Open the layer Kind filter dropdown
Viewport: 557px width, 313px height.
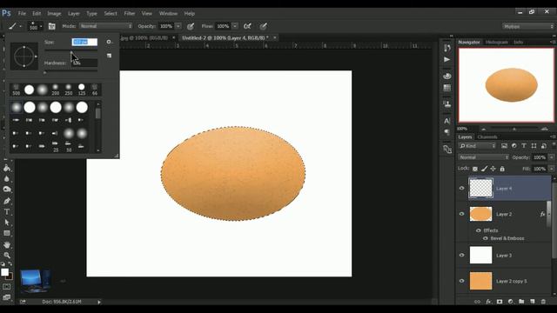(477, 146)
